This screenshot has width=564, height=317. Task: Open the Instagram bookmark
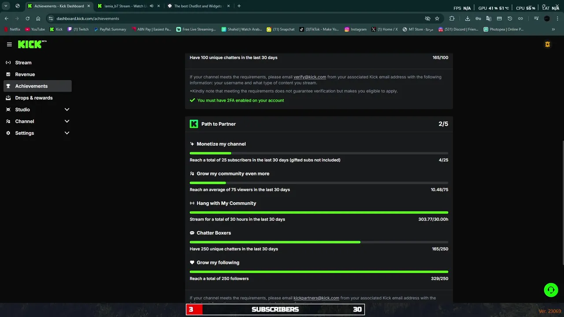[x=356, y=29]
